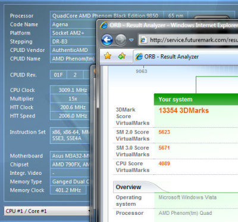The width and height of the screenshot is (238, 222).
Task: Click the IE icon on the tab
Action: pyautogui.click(x=139, y=57)
